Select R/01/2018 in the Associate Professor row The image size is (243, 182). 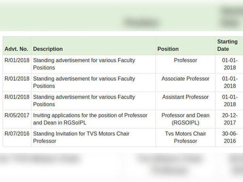click(x=17, y=78)
